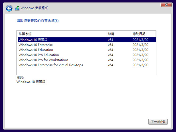Select Windows 10 Education edition
The height and width of the screenshot is (132, 176).
click(x=87, y=50)
